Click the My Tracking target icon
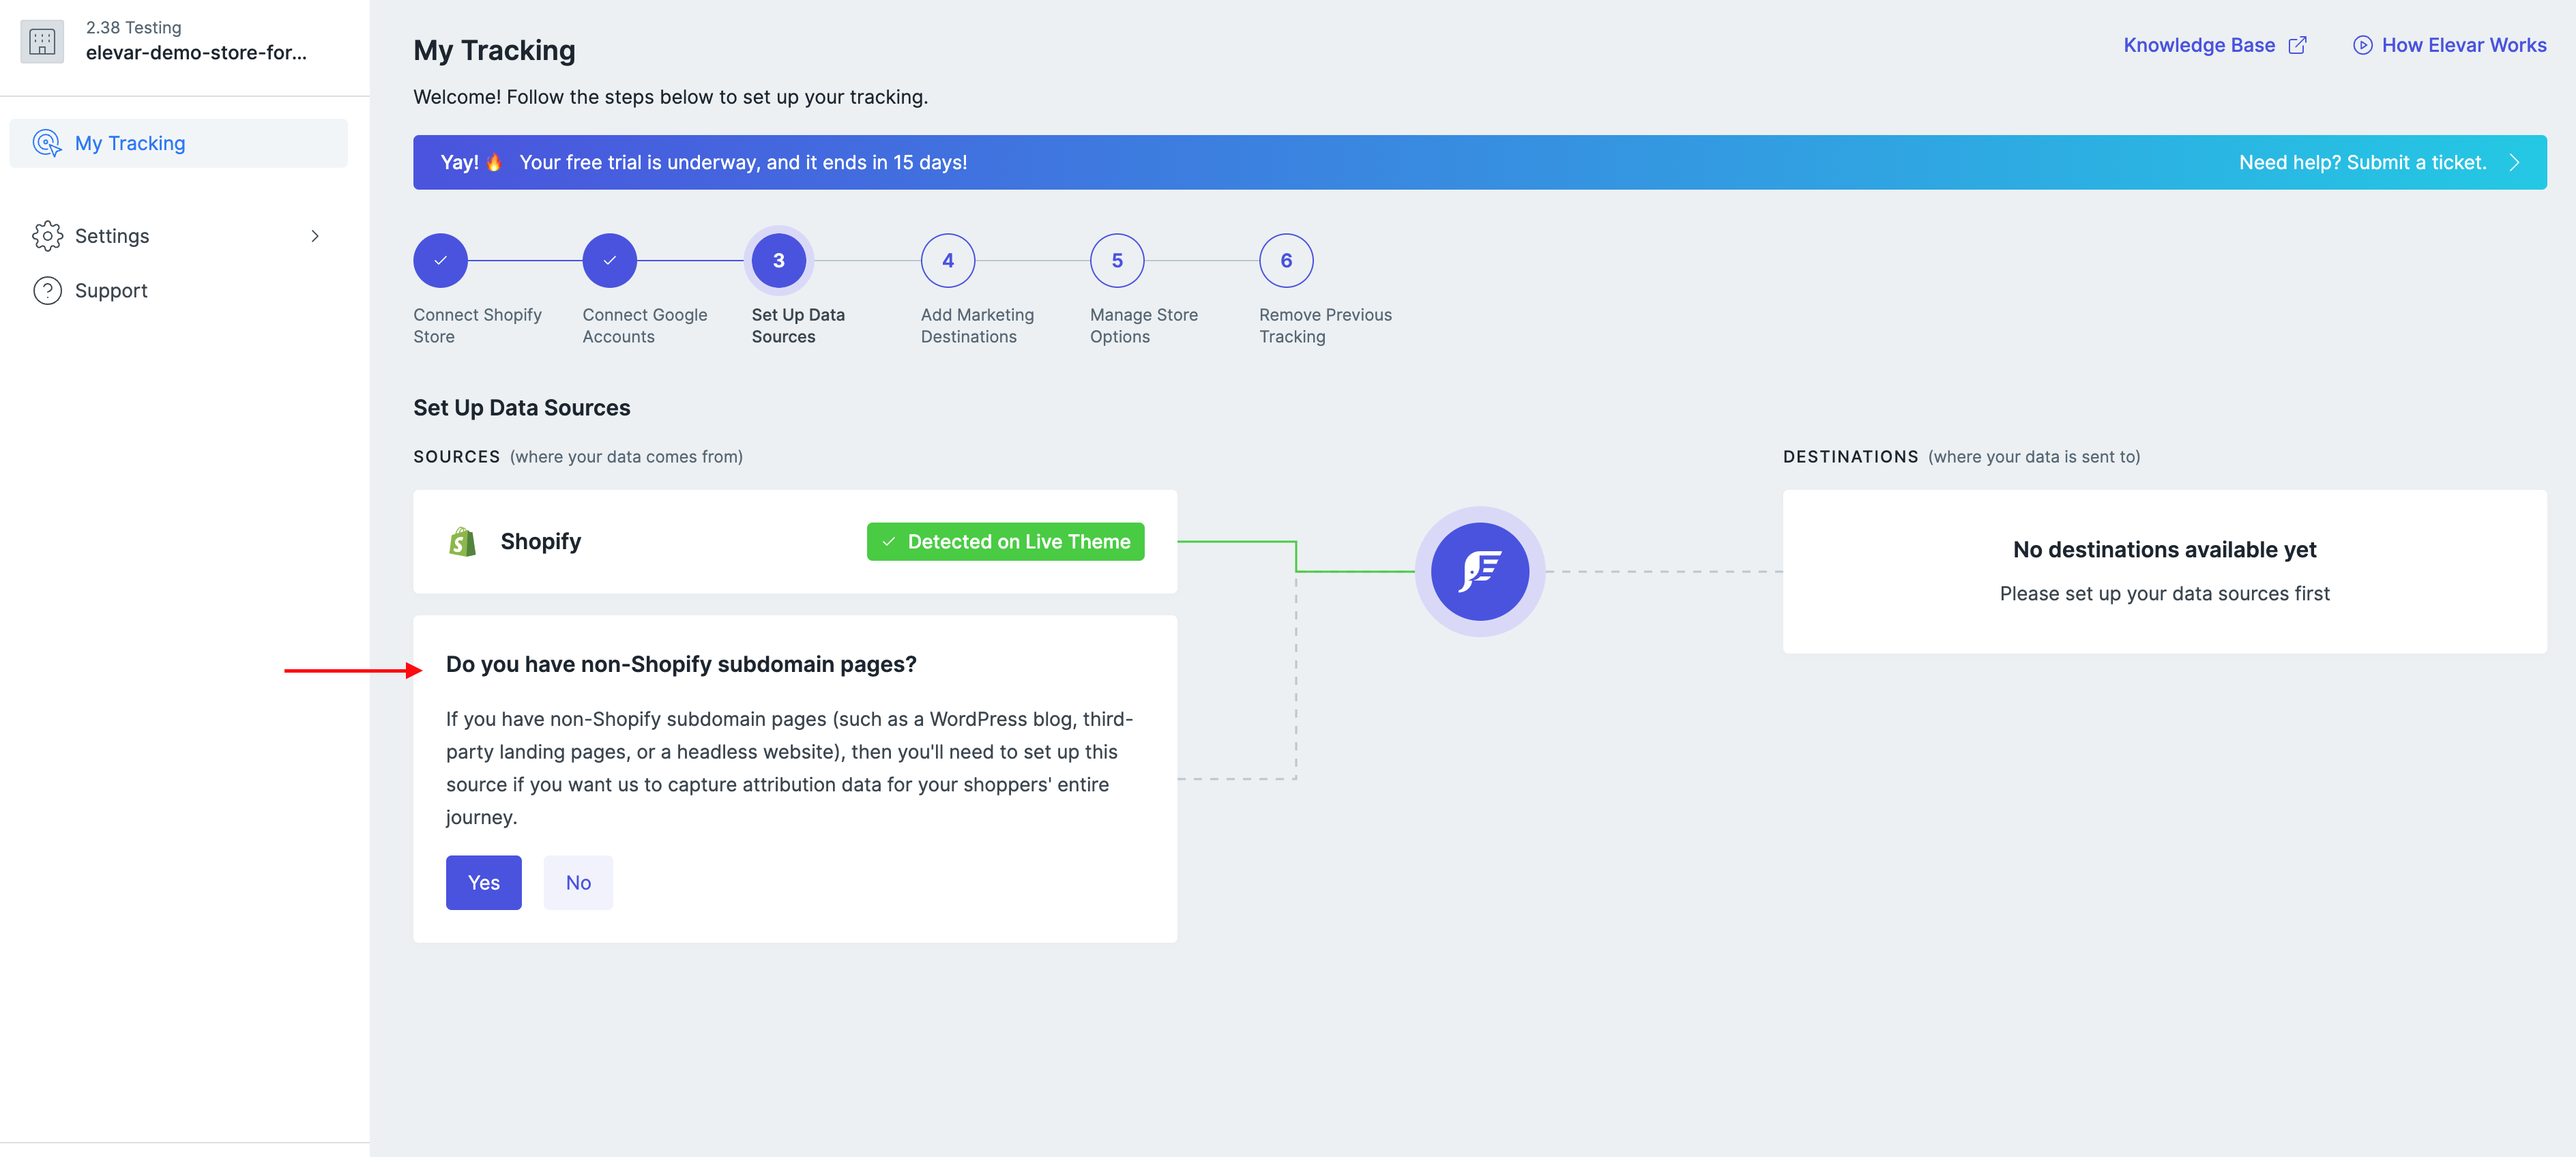 [47, 143]
